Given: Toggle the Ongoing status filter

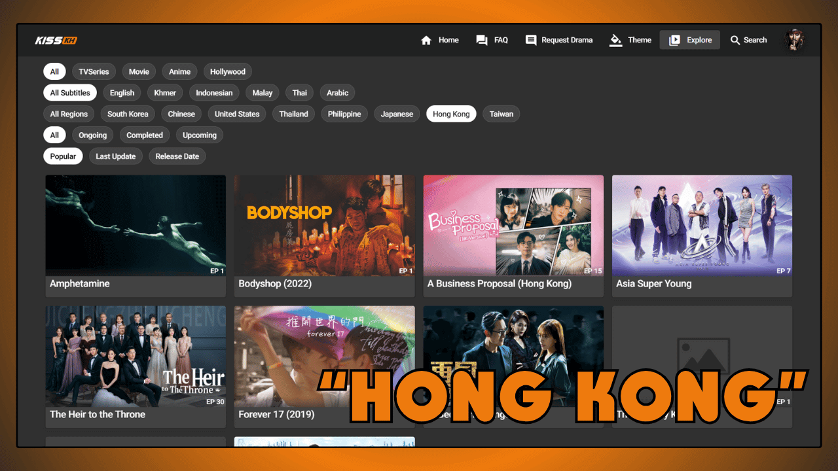Looking at the screenshot, I should click(x=92, y=135).
